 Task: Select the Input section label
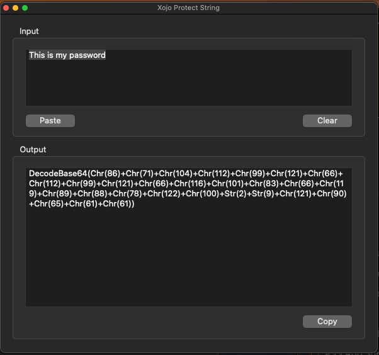click(x=29, y=31)
